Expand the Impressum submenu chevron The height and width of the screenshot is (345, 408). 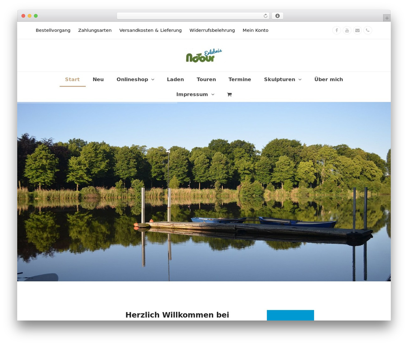213,95
